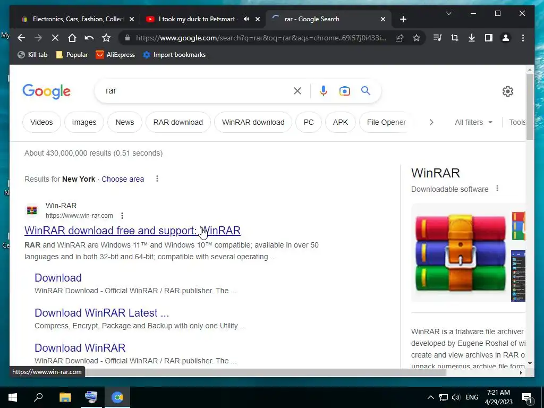Open the media control queue icon
Screen dimensions: 544x408
(438, 38)
